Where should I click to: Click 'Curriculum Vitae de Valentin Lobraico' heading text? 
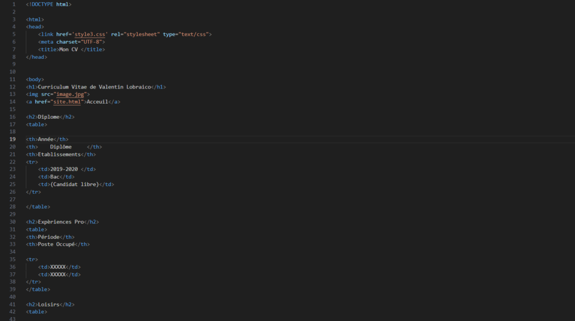94,87
